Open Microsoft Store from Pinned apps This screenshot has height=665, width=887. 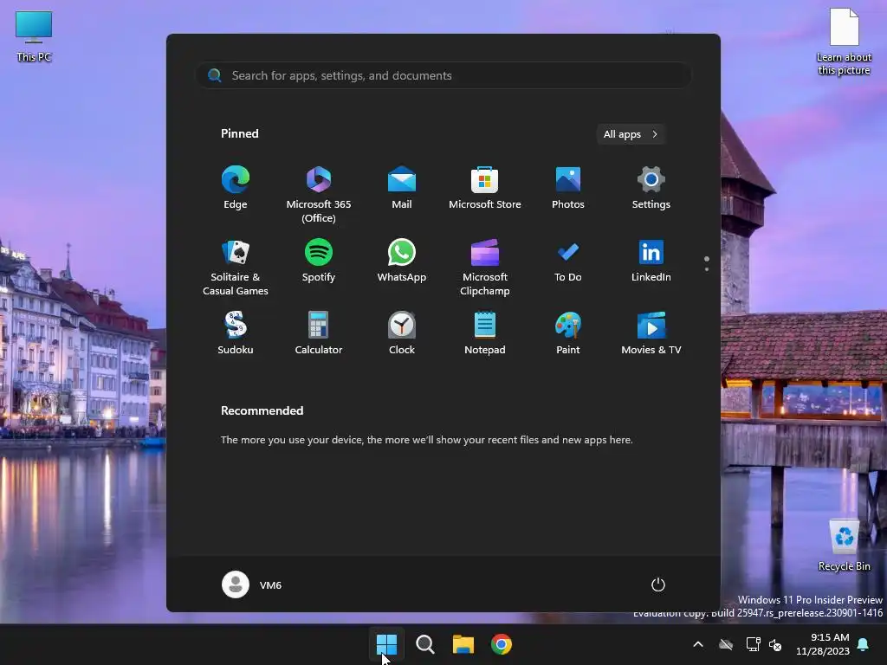(485, 188)
